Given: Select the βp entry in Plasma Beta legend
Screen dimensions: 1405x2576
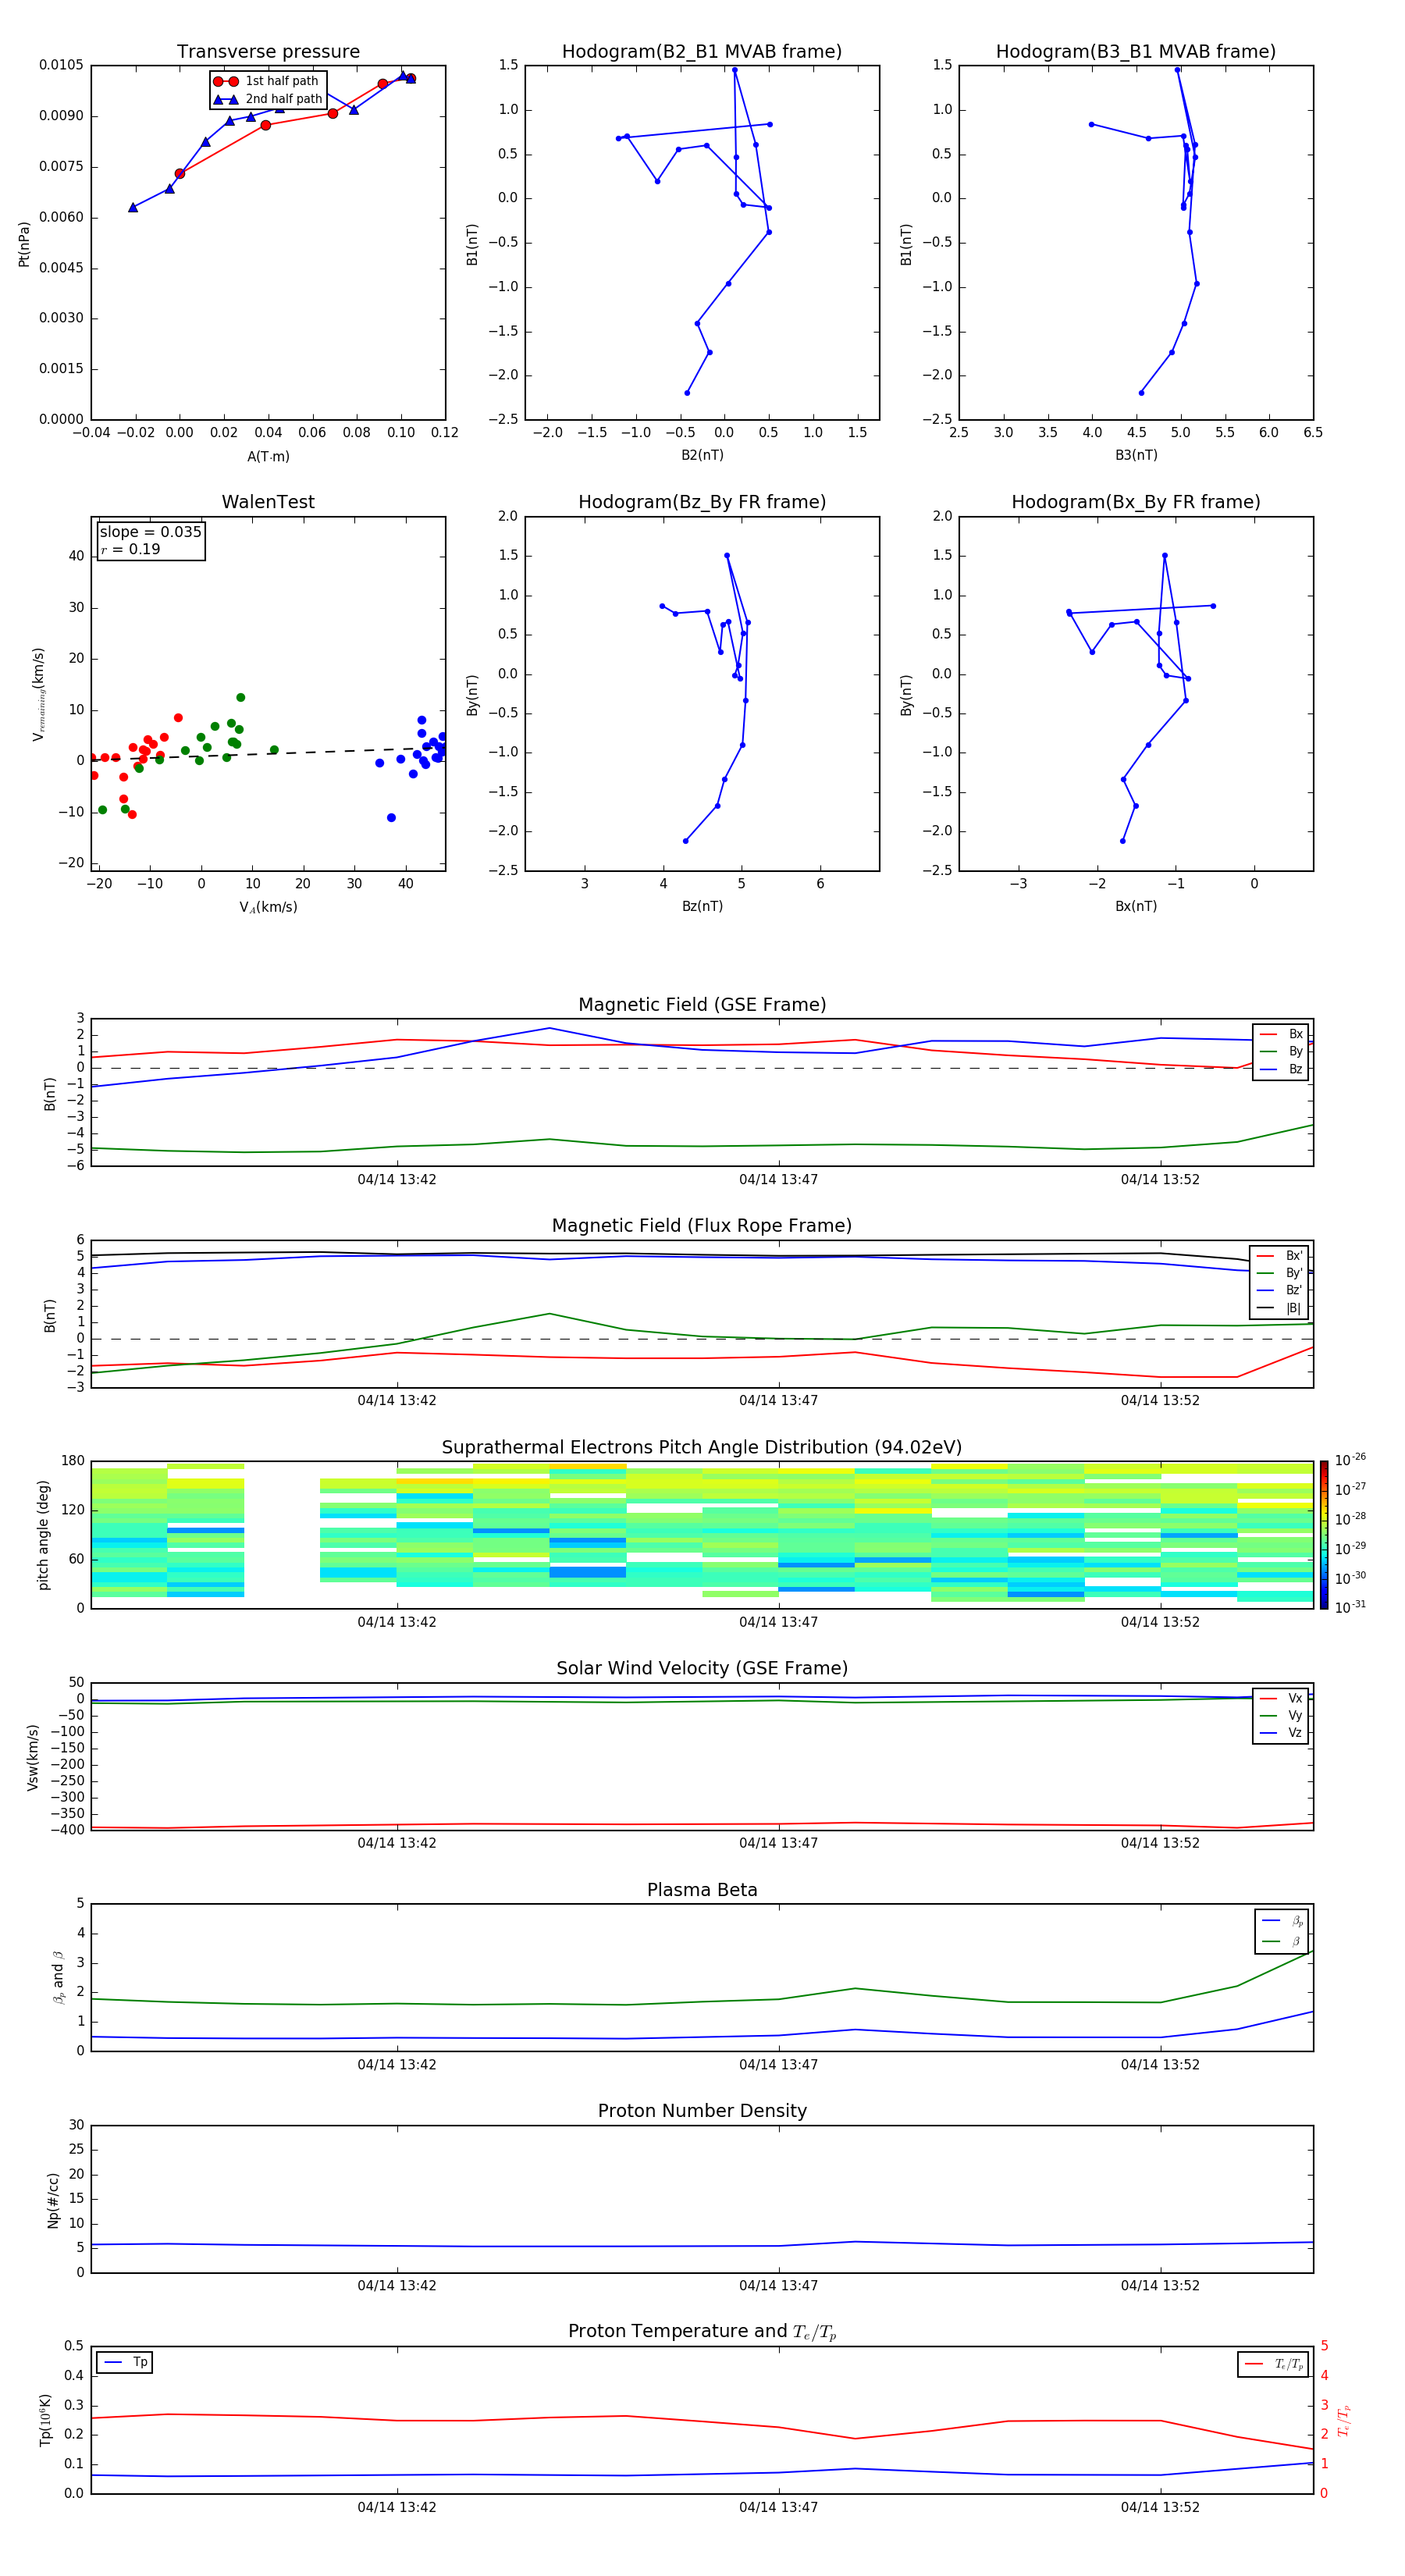Looking at the screenshot, I should tap(1282, 1920).
